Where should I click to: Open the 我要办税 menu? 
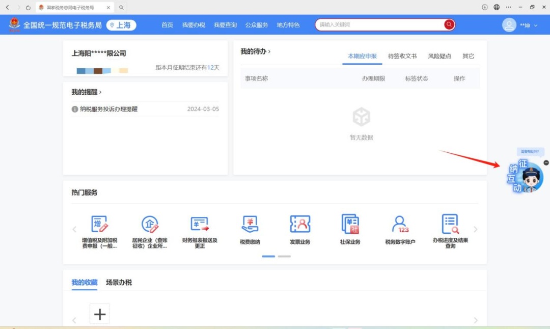194,25
